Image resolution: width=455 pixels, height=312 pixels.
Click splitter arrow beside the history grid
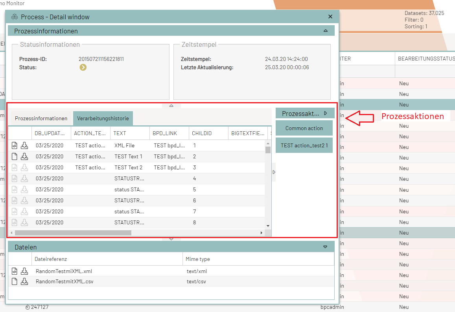coord(274,172)
